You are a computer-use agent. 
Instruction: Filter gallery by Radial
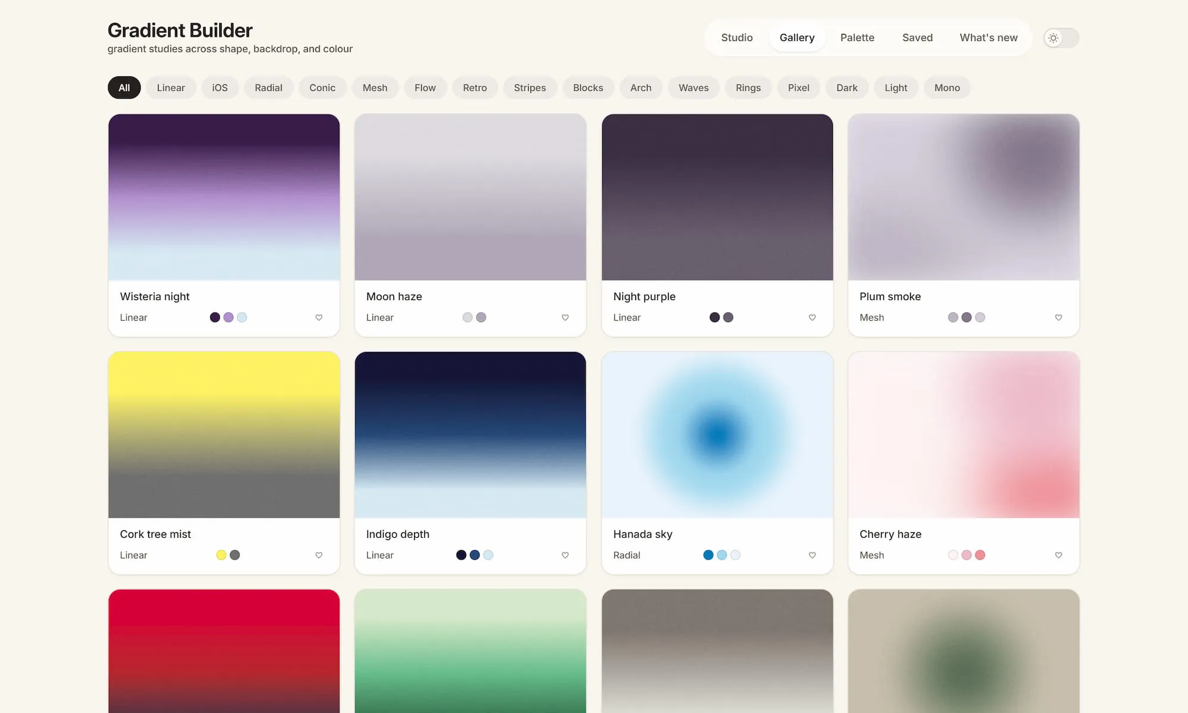[268, 88]
